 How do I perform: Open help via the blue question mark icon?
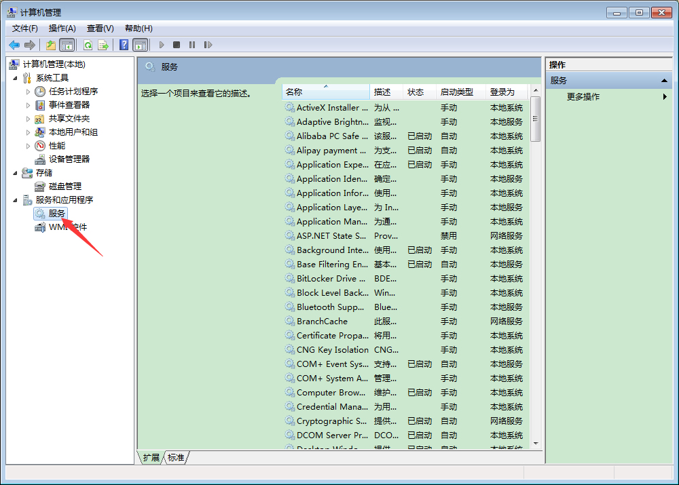click(124, 45)
